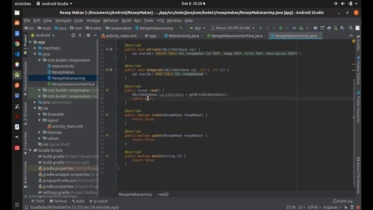Toggle the Favorites tool window
Image resolution: width=373 pixels, height=210 pixels.
26,143
